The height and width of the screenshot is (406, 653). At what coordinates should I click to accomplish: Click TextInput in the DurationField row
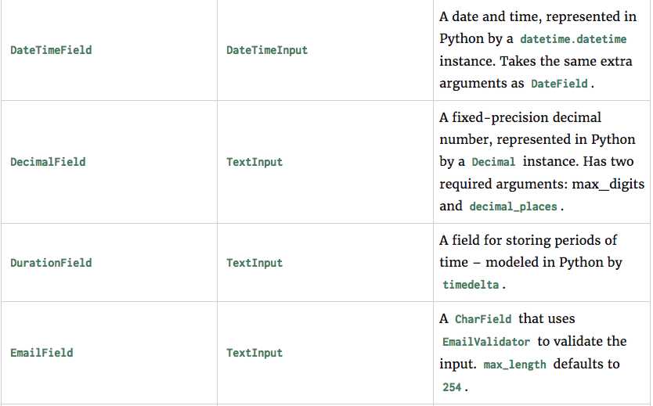(x=254, y=263)
